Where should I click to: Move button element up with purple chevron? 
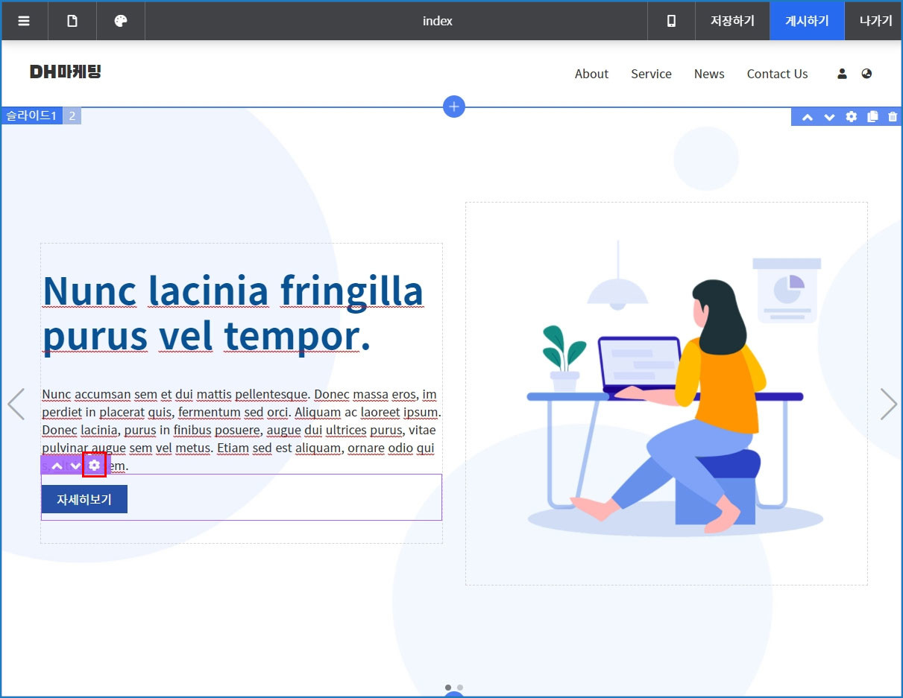click(x=56, y=466)
